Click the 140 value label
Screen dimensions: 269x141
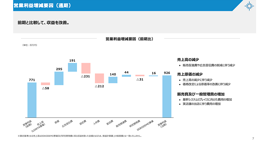[113, 74]
